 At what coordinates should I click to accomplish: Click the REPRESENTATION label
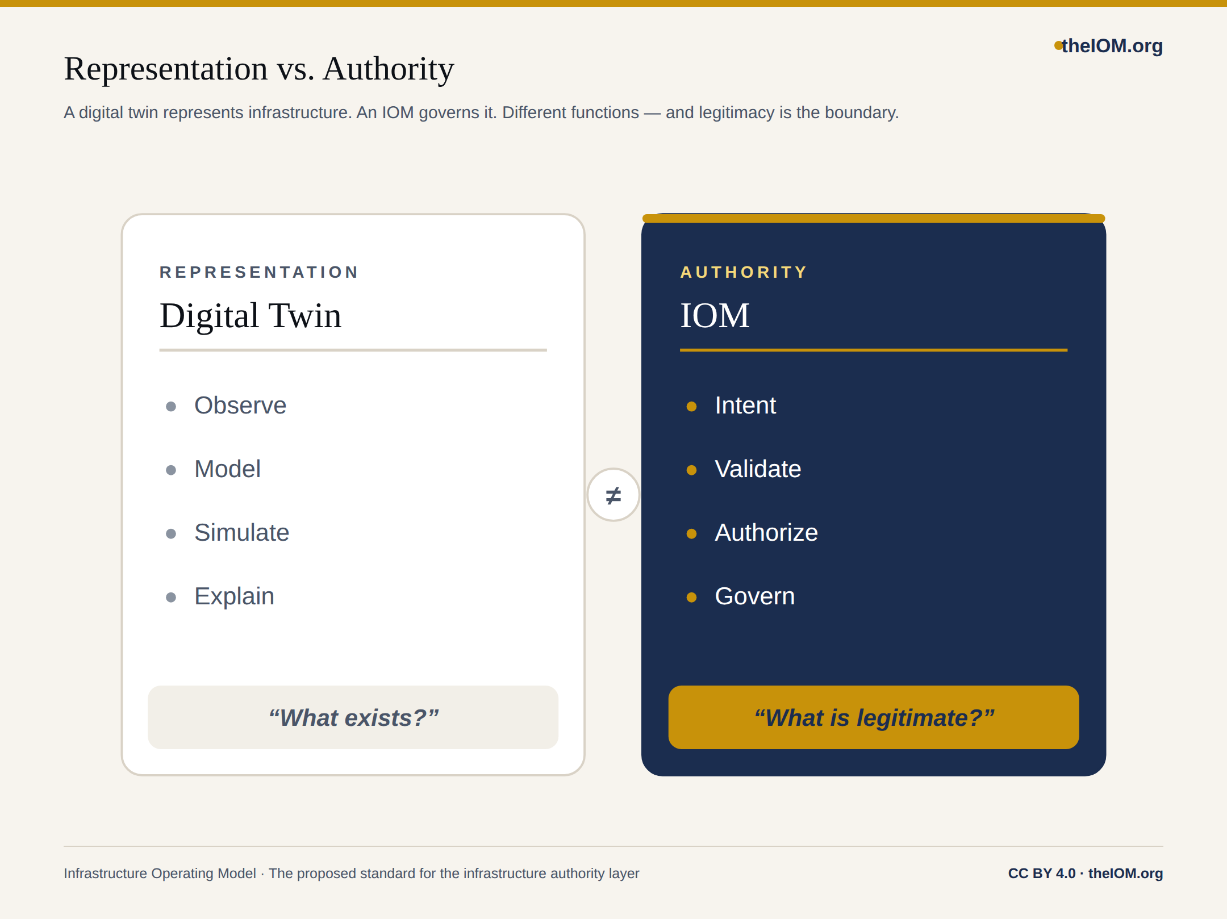259,272
